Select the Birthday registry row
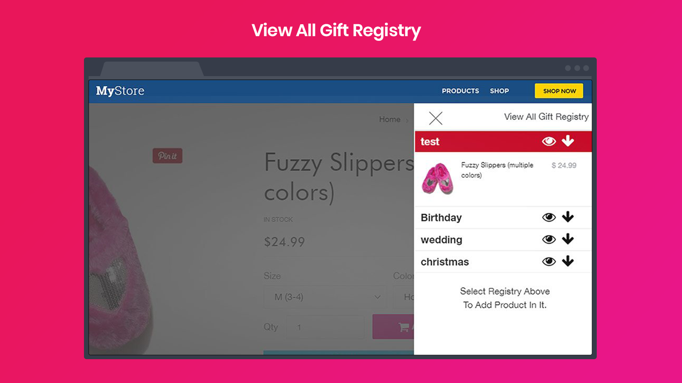 (x=503, y=217)
